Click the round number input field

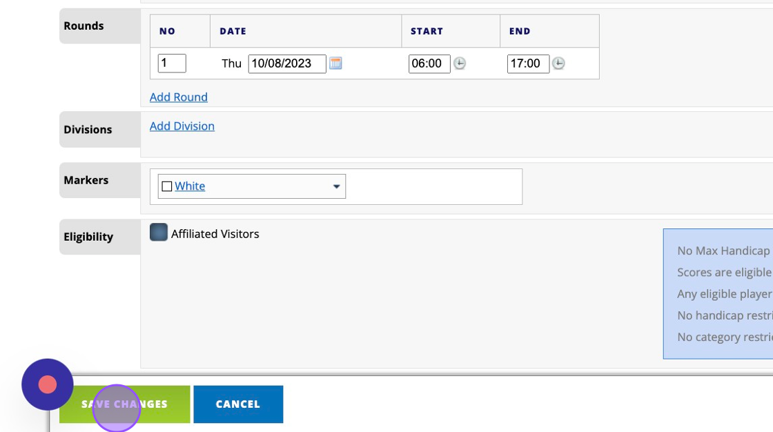click(172, 63)
